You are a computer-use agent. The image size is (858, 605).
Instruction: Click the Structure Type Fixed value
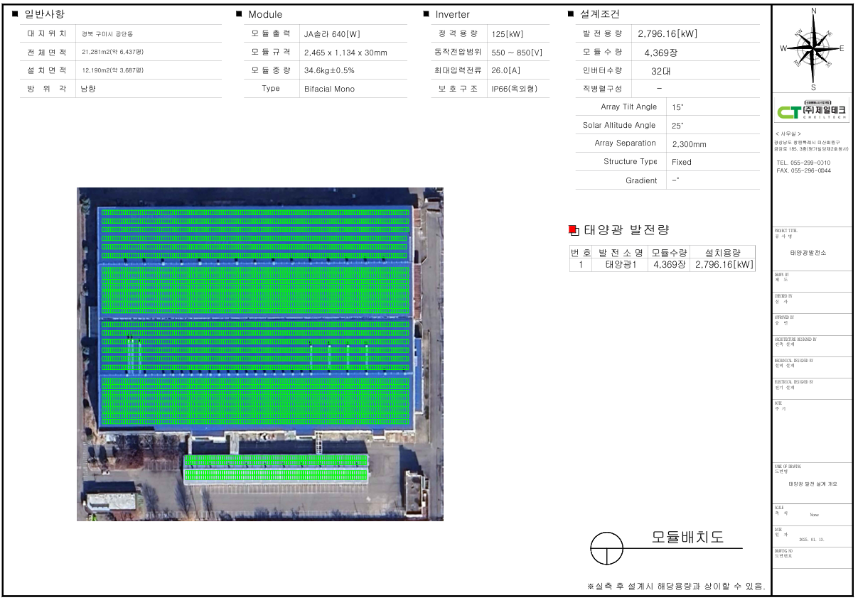coord(681,162)
